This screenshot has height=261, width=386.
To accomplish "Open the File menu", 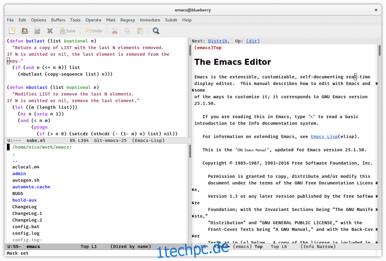I will pos(10,20).
